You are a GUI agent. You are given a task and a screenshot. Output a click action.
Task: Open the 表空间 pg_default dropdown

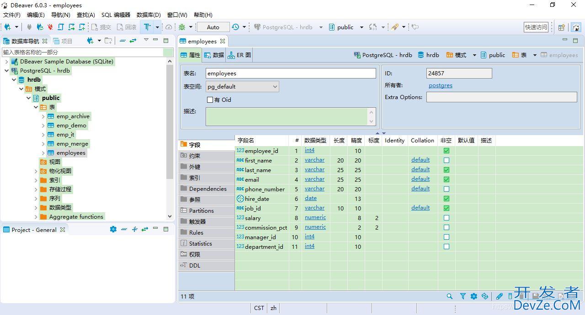click(242, 86)
